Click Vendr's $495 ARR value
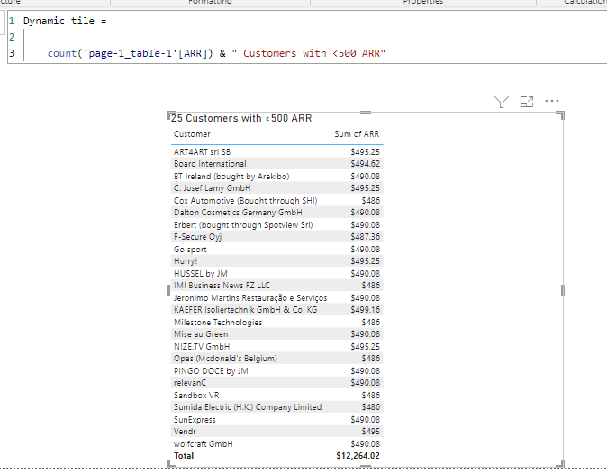 (x=370, y=432)
